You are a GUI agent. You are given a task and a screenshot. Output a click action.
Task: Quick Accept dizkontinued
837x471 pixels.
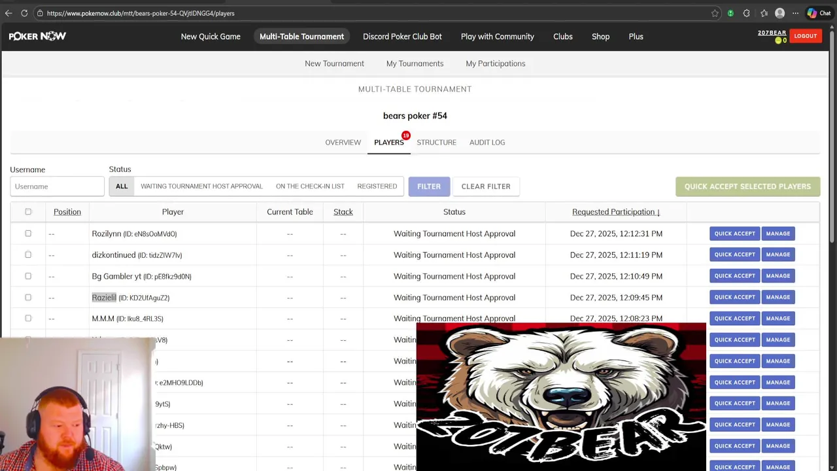point(734,254)
